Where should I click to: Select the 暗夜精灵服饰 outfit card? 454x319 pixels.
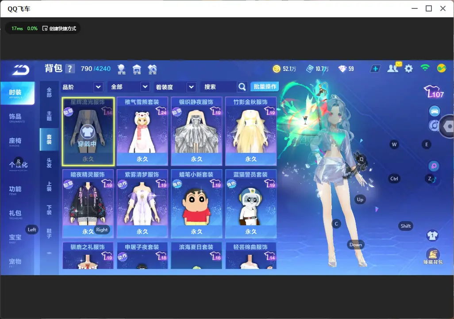coord(88,204)
